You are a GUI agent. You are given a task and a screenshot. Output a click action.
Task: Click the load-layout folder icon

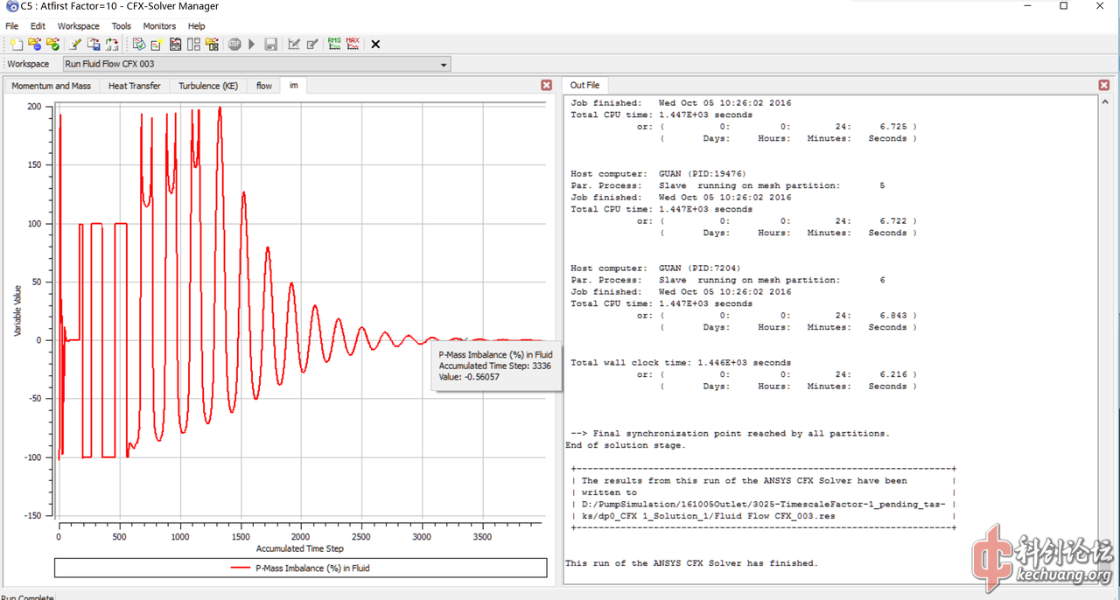click(x=212, y=44)
